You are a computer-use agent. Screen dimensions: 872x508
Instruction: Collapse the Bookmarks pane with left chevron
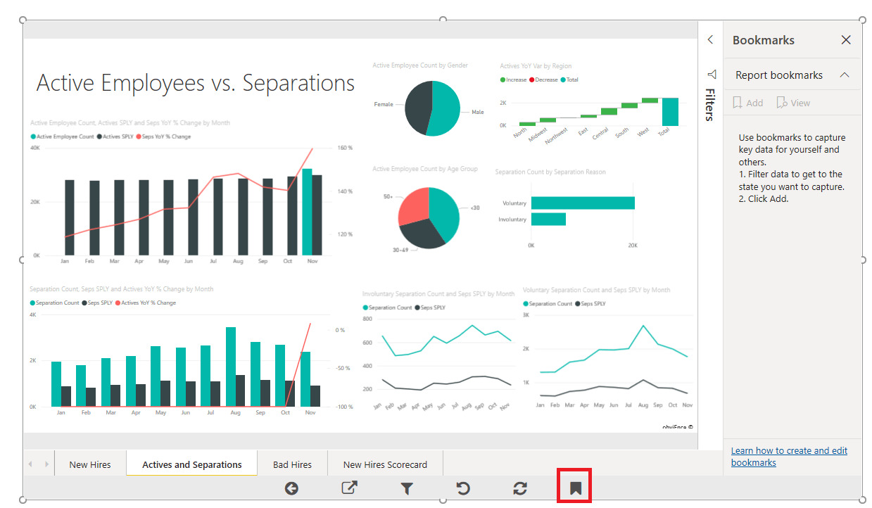pyautogui.click(x=709, y=39)
